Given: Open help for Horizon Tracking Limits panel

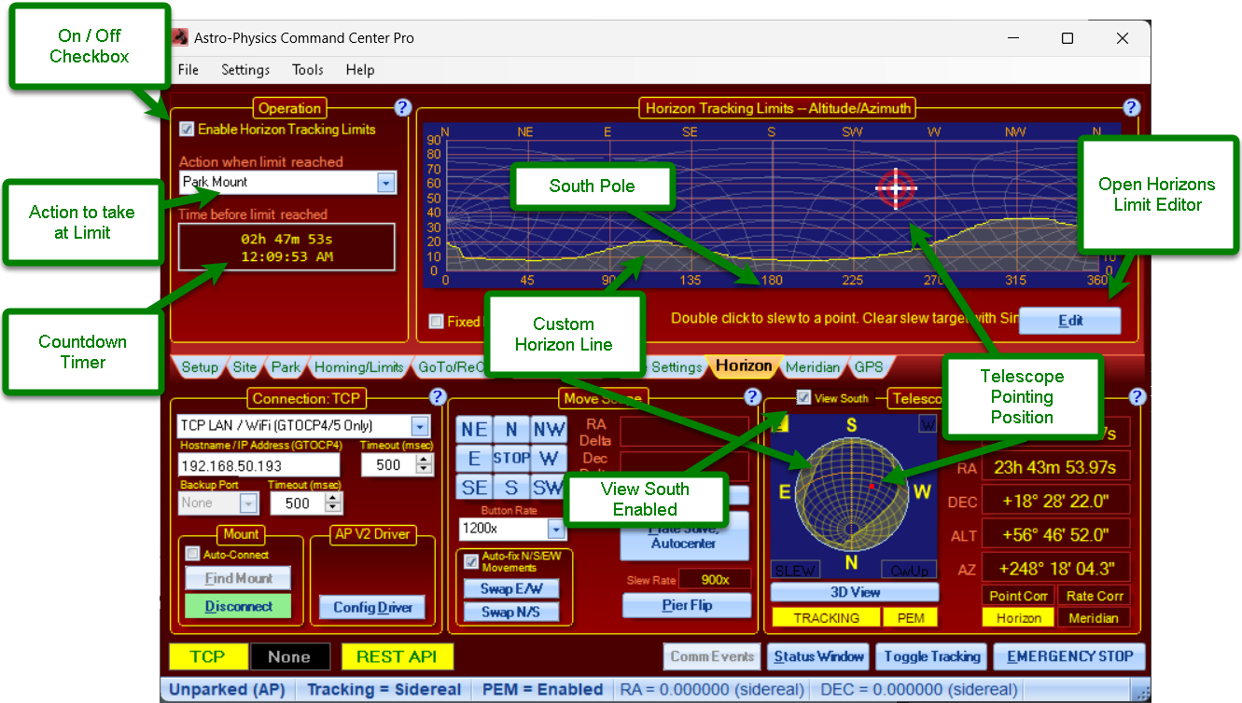Looking at the screenshot, I should click(1131, 107).
